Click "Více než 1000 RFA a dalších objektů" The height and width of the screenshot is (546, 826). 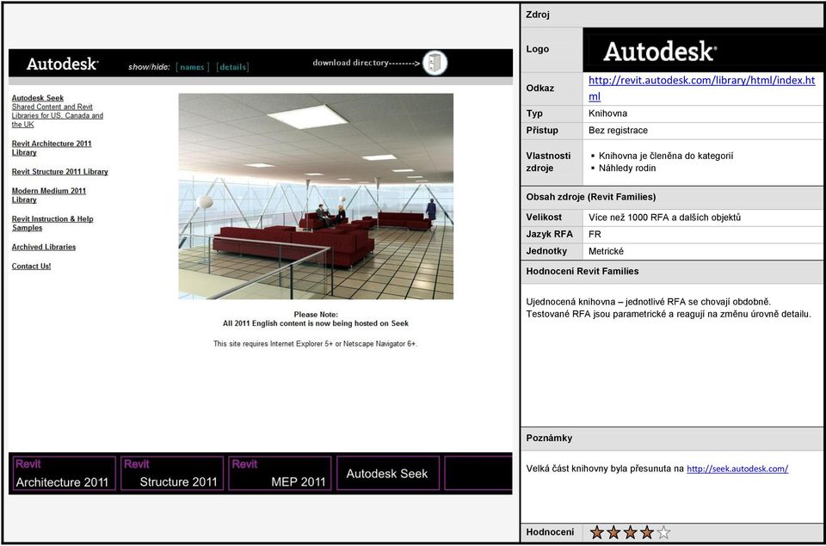(664, 217)
